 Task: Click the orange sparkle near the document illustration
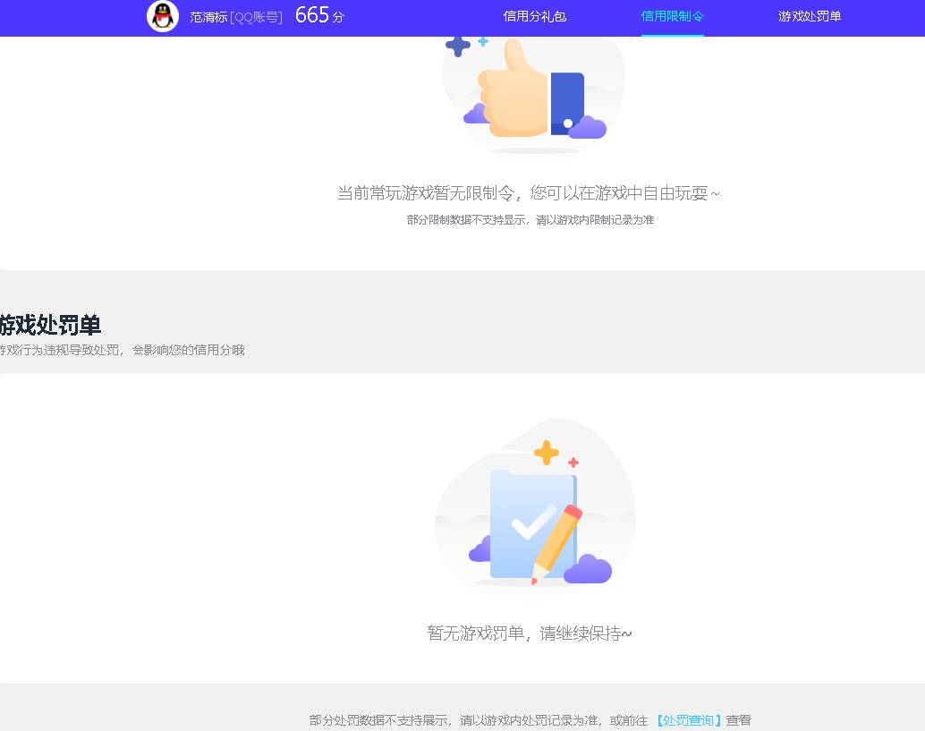point(573,463)
